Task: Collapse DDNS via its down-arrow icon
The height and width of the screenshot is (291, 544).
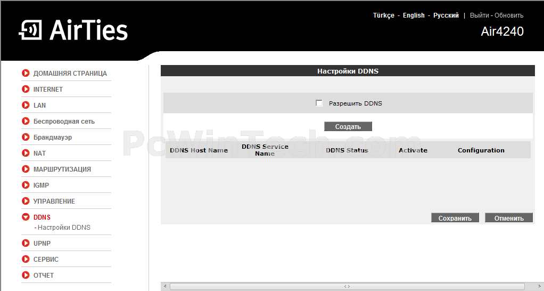Action: pyautogui.click(x=26, y=217)
